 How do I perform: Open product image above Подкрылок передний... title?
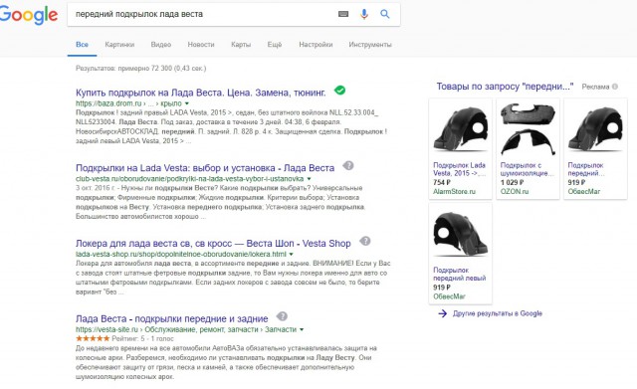(x=595, y=129)
